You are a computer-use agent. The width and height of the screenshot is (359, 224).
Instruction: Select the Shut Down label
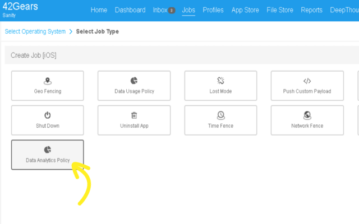(x=48, y=125)
